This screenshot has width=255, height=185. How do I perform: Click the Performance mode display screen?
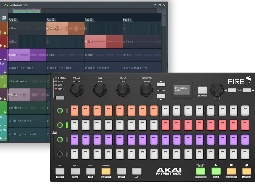coord(182,90)
